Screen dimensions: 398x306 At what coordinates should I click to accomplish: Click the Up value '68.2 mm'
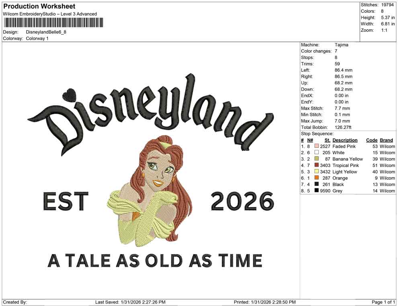point(343,83)
